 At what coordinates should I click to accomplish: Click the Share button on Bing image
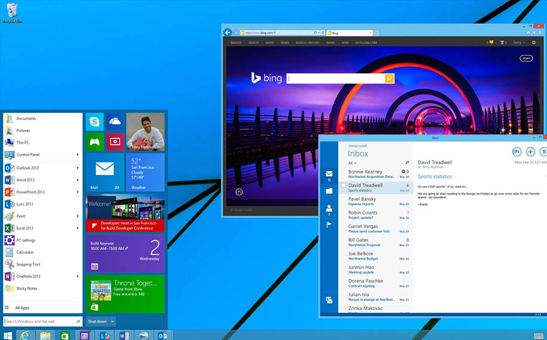point(526,58)
